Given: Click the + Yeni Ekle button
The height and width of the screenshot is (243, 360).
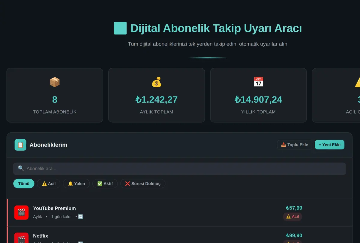Looking at the screenshot, I should coord(329,145).
